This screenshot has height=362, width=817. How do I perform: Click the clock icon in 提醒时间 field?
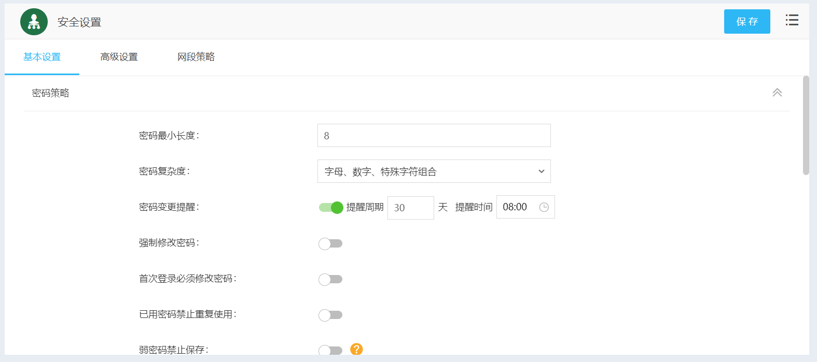[544, 207]
